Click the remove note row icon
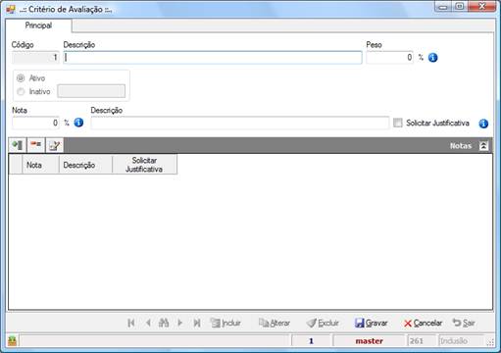Image resolution: width=501 pixels, height=353 pixels. tap(36, 145)
